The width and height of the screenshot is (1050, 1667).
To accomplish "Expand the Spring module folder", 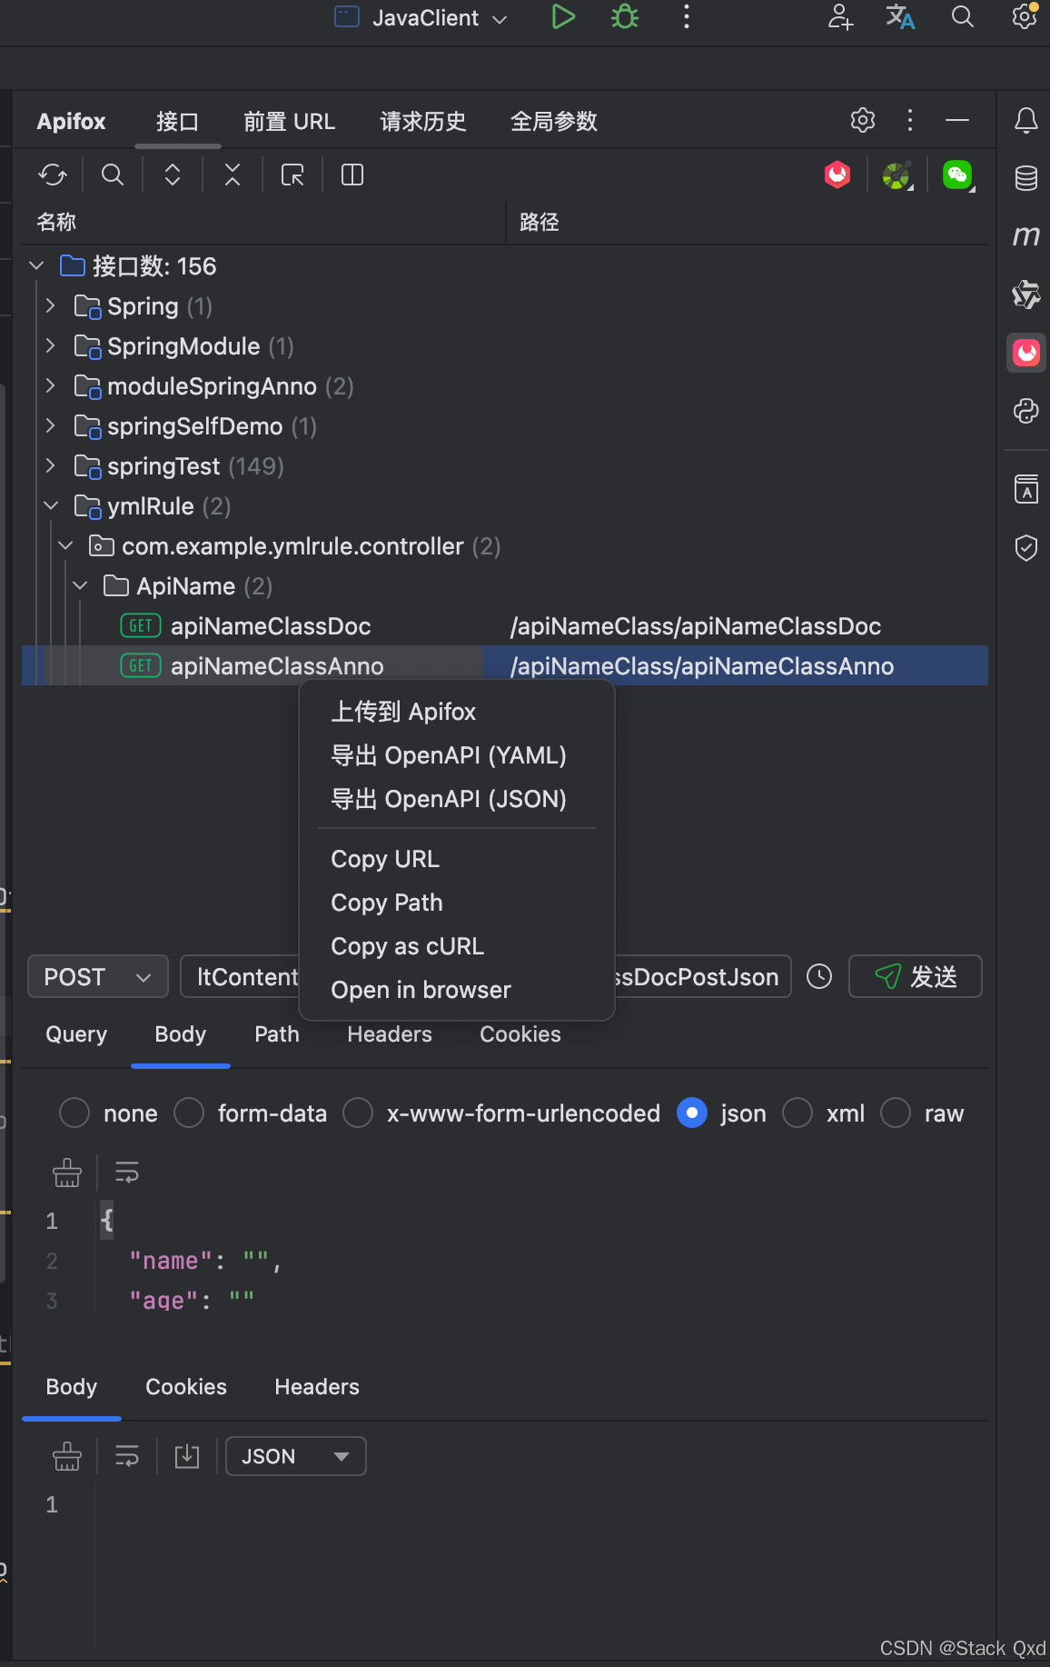I will [51, 305].
